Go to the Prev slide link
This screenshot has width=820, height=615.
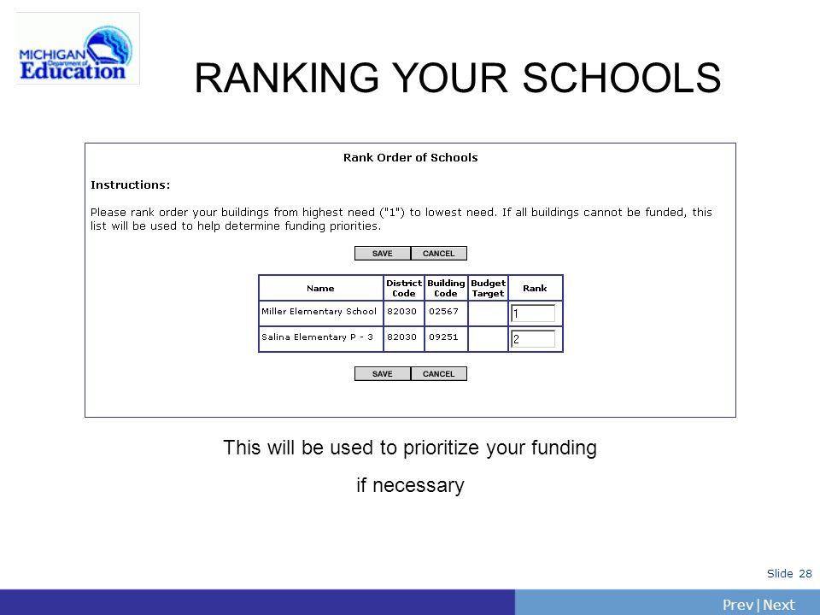click(738, 605)
